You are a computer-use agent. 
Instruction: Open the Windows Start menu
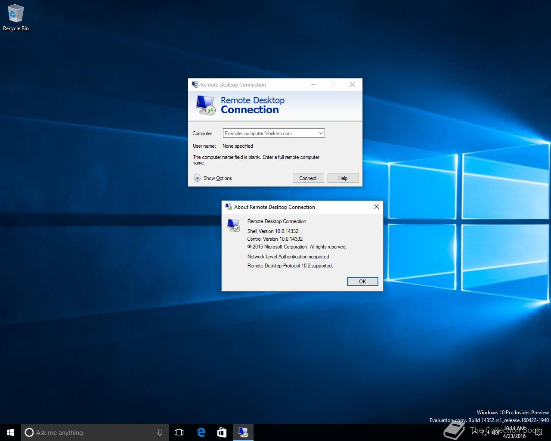[x=10, y=432]
